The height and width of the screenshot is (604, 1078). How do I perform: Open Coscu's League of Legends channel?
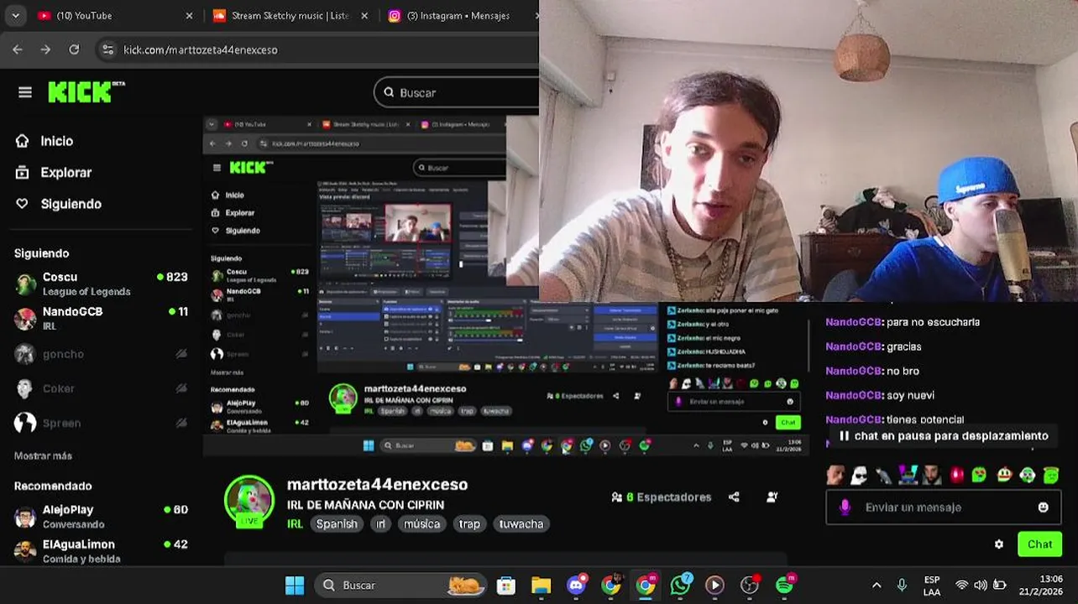[101, 284]
